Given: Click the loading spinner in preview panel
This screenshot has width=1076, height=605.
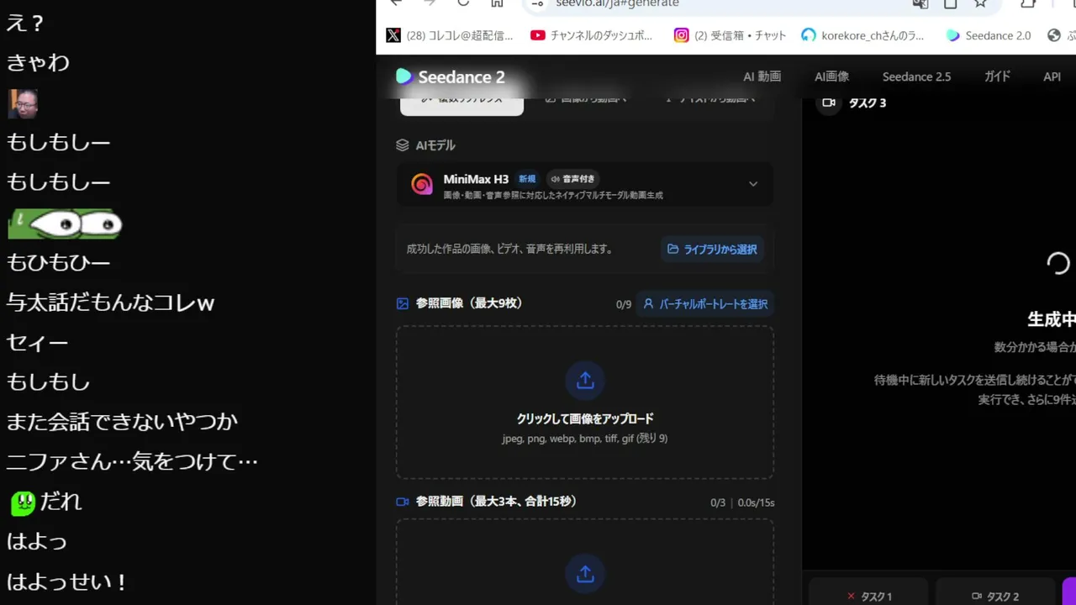Looking at the screenshot, I should (1058, 264).
